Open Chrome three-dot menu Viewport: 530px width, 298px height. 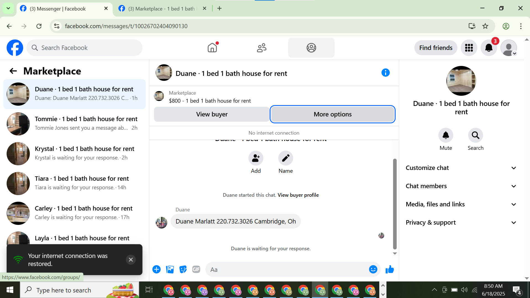521,26
